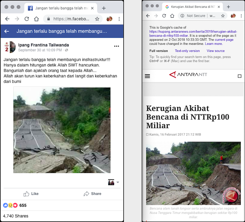Follow the 'current page' link in the cache notice
Screen dimensions: 245x222
(x=224, y=39)
